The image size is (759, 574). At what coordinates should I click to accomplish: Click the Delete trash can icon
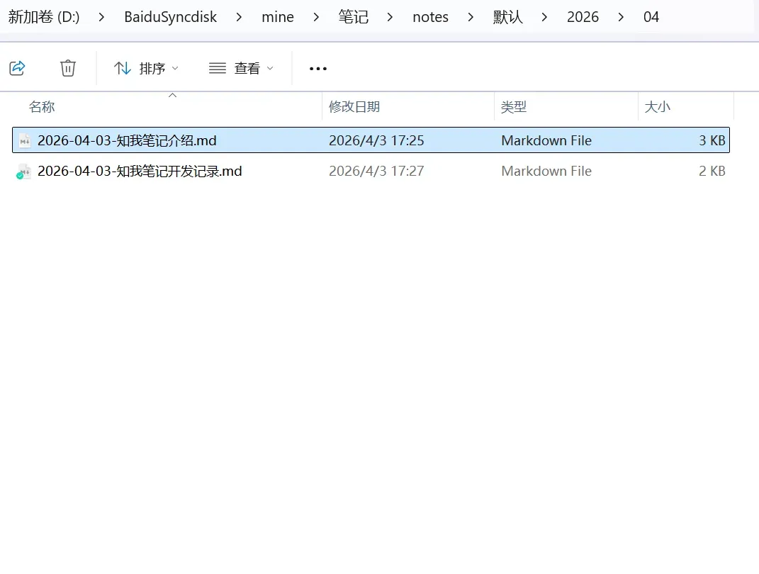(x=68, y=68)
